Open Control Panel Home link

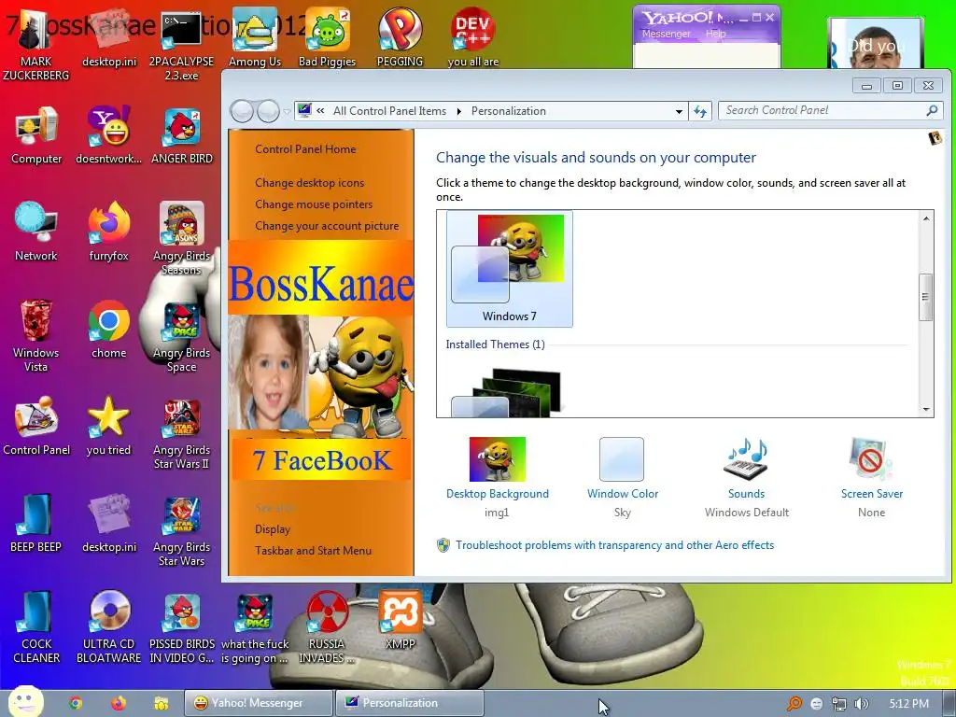305,148
